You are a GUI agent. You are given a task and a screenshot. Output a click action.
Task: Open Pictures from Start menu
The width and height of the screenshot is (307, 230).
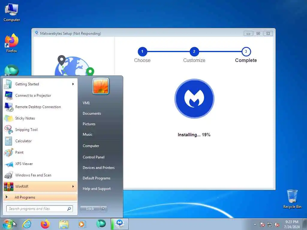[89, 124]
